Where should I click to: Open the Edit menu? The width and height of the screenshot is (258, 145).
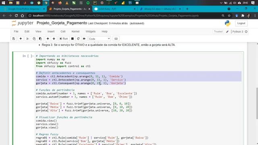(27, 31)
